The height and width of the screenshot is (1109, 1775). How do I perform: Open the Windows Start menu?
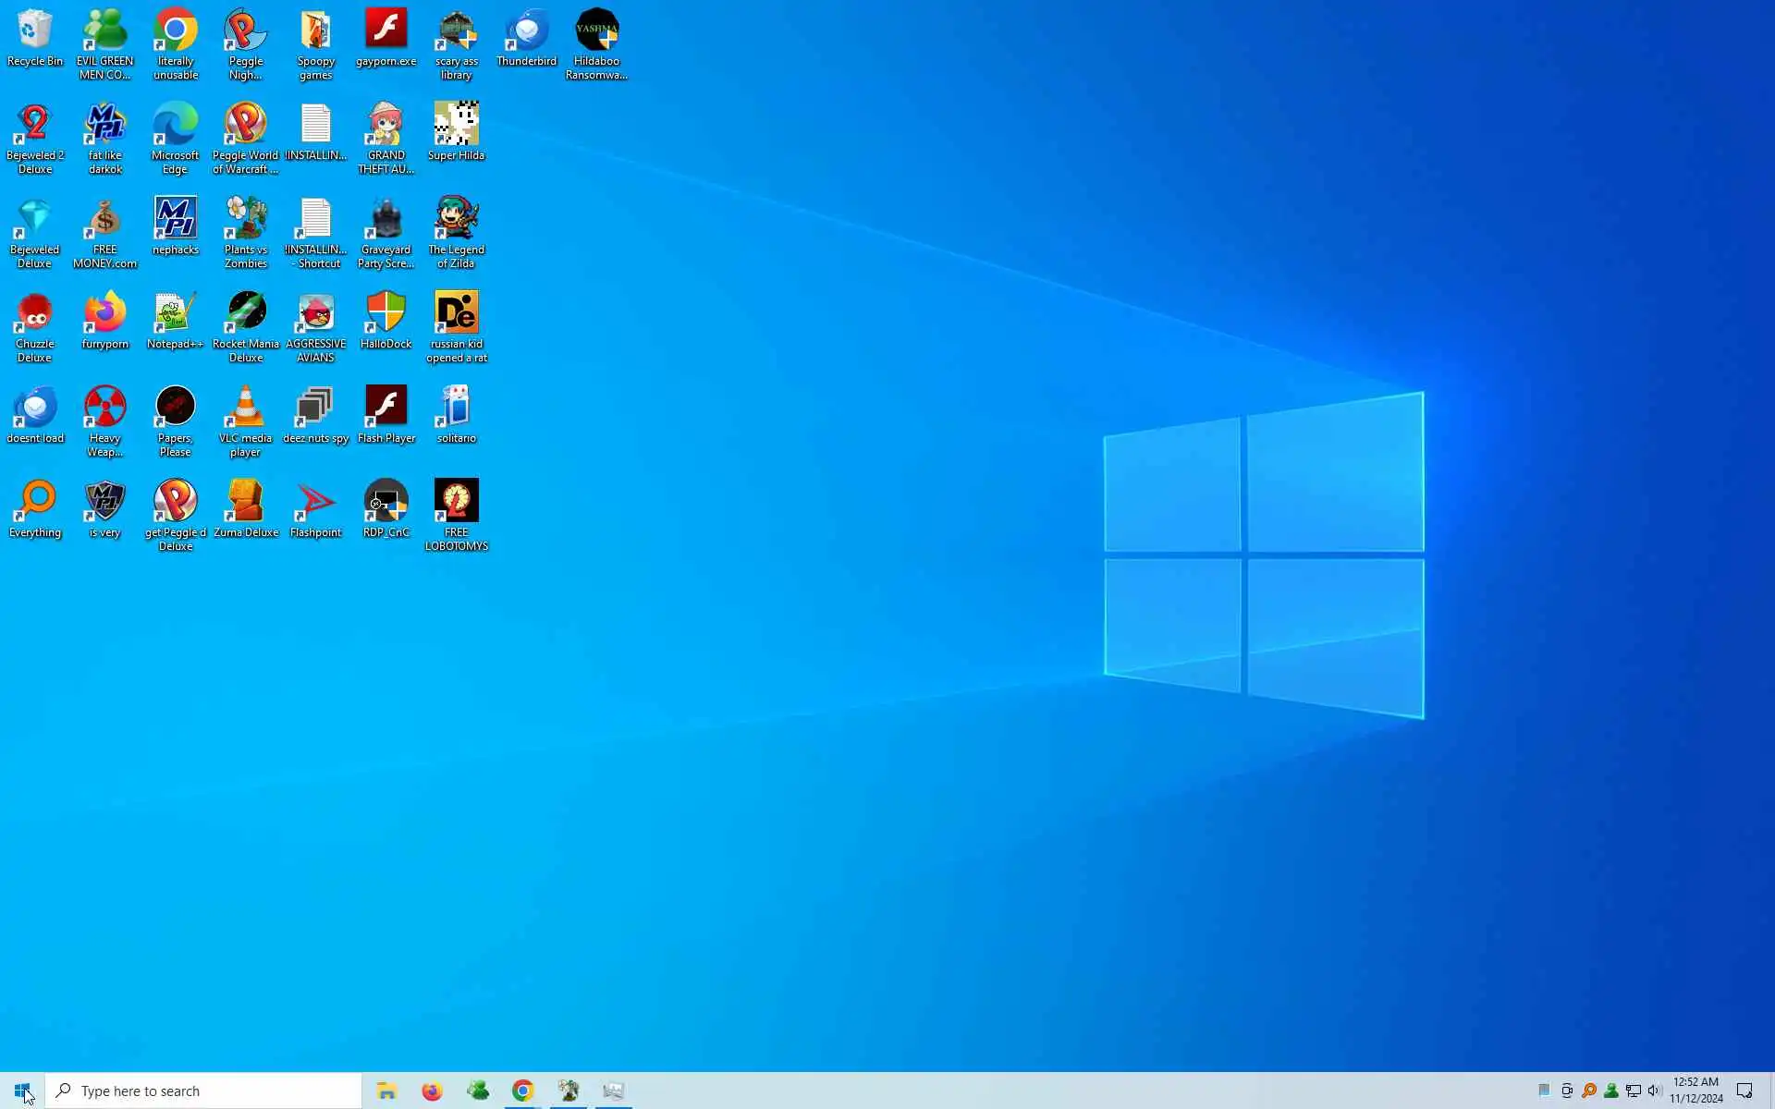pos(22,1091)
